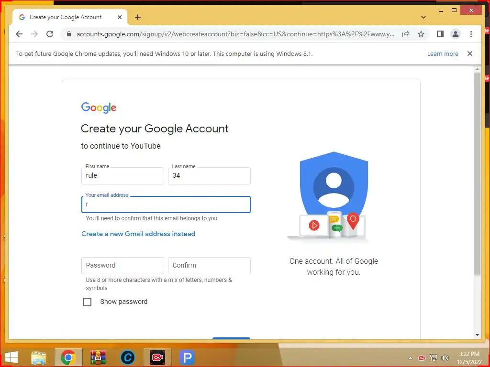Reload the page with the refresh icon

tap(50, 34)
